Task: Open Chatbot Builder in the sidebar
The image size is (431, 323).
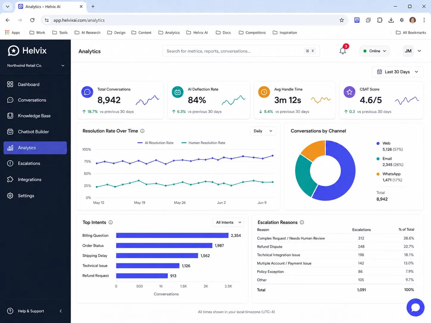Action: tap(35, 132)
